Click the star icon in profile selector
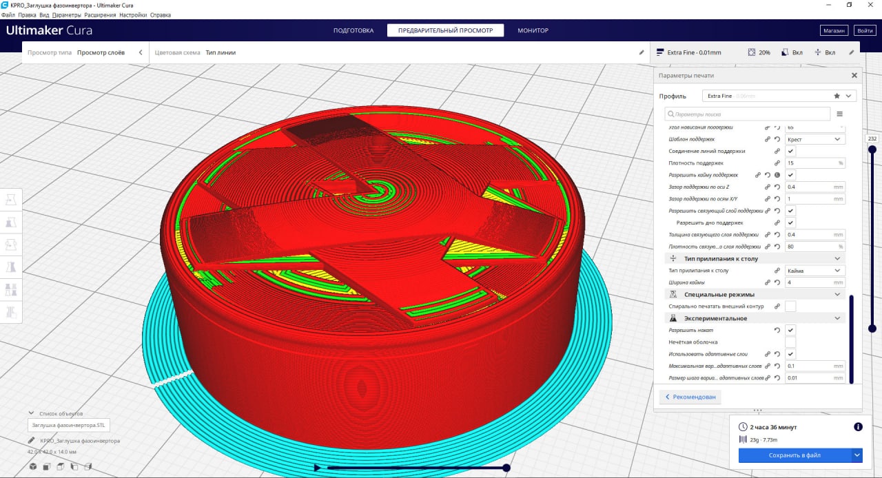 [x=837, y=96]
